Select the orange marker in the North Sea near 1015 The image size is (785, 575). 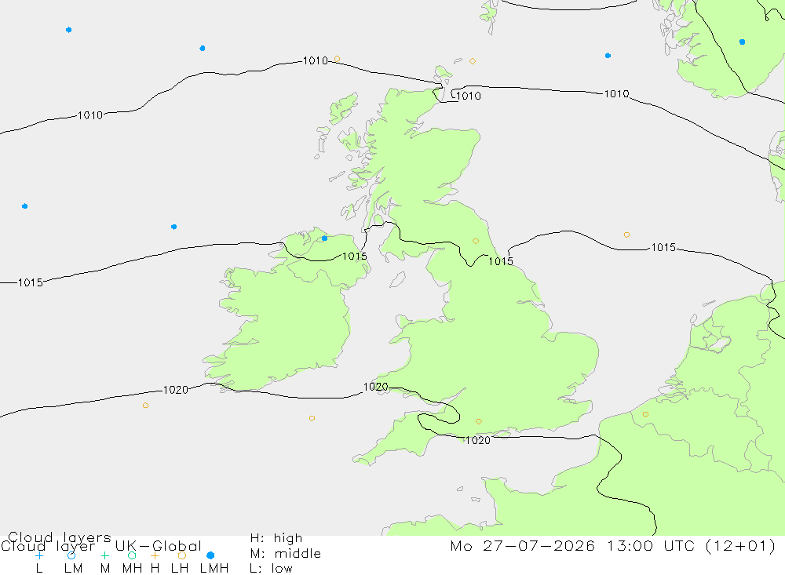626,235
